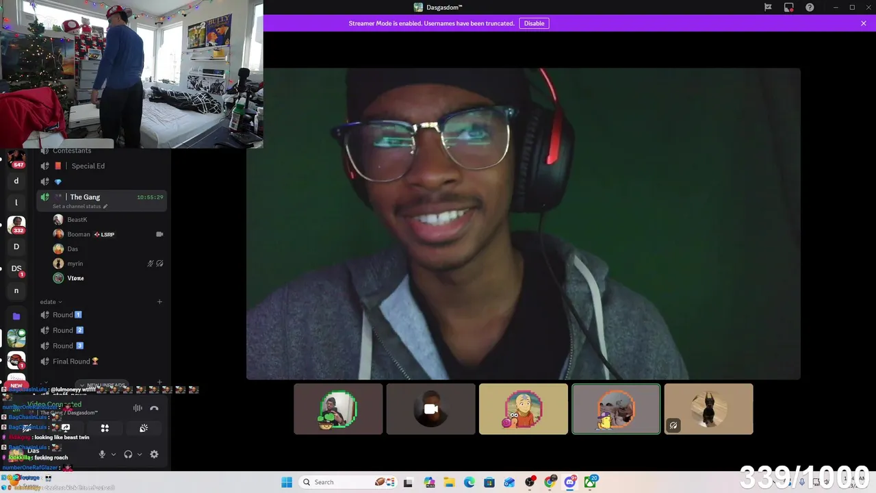Open the 'n' server icon
876x493 pixels.
coord(16,290)
